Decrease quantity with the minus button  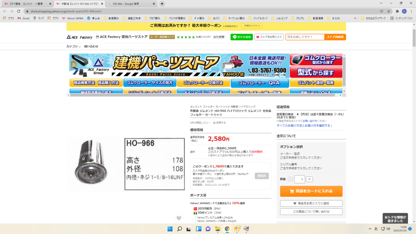(290, 179)
